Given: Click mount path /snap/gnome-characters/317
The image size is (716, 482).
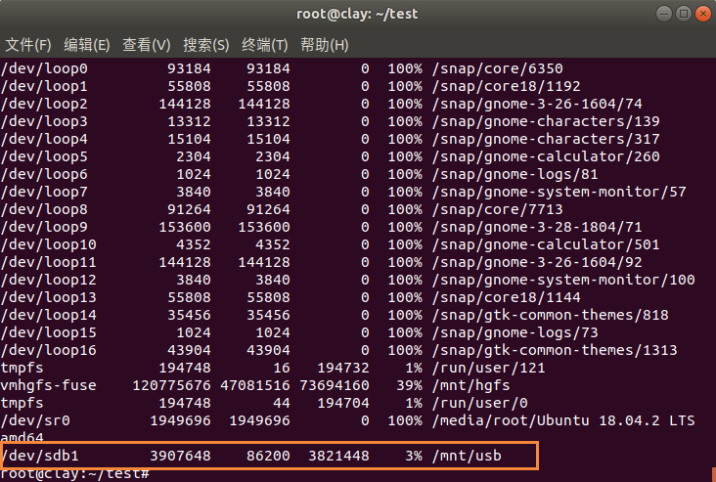Looking at the screenshot, I should 546,139.
